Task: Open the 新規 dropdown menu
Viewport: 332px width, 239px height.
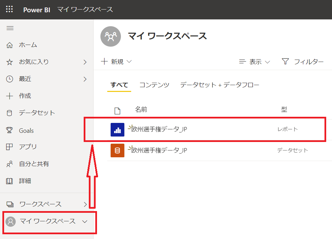Action: pos(116,62)
